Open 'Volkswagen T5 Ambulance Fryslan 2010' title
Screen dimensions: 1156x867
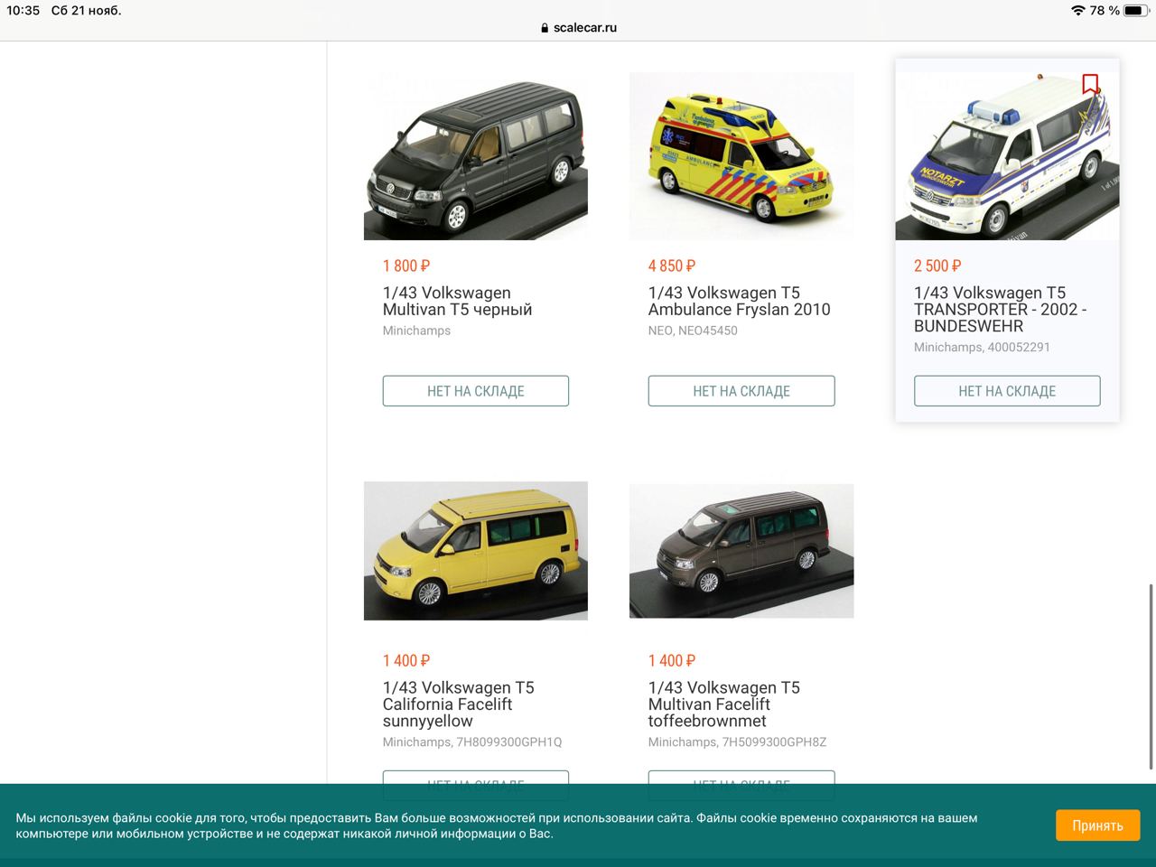click(x=739, y=301)
